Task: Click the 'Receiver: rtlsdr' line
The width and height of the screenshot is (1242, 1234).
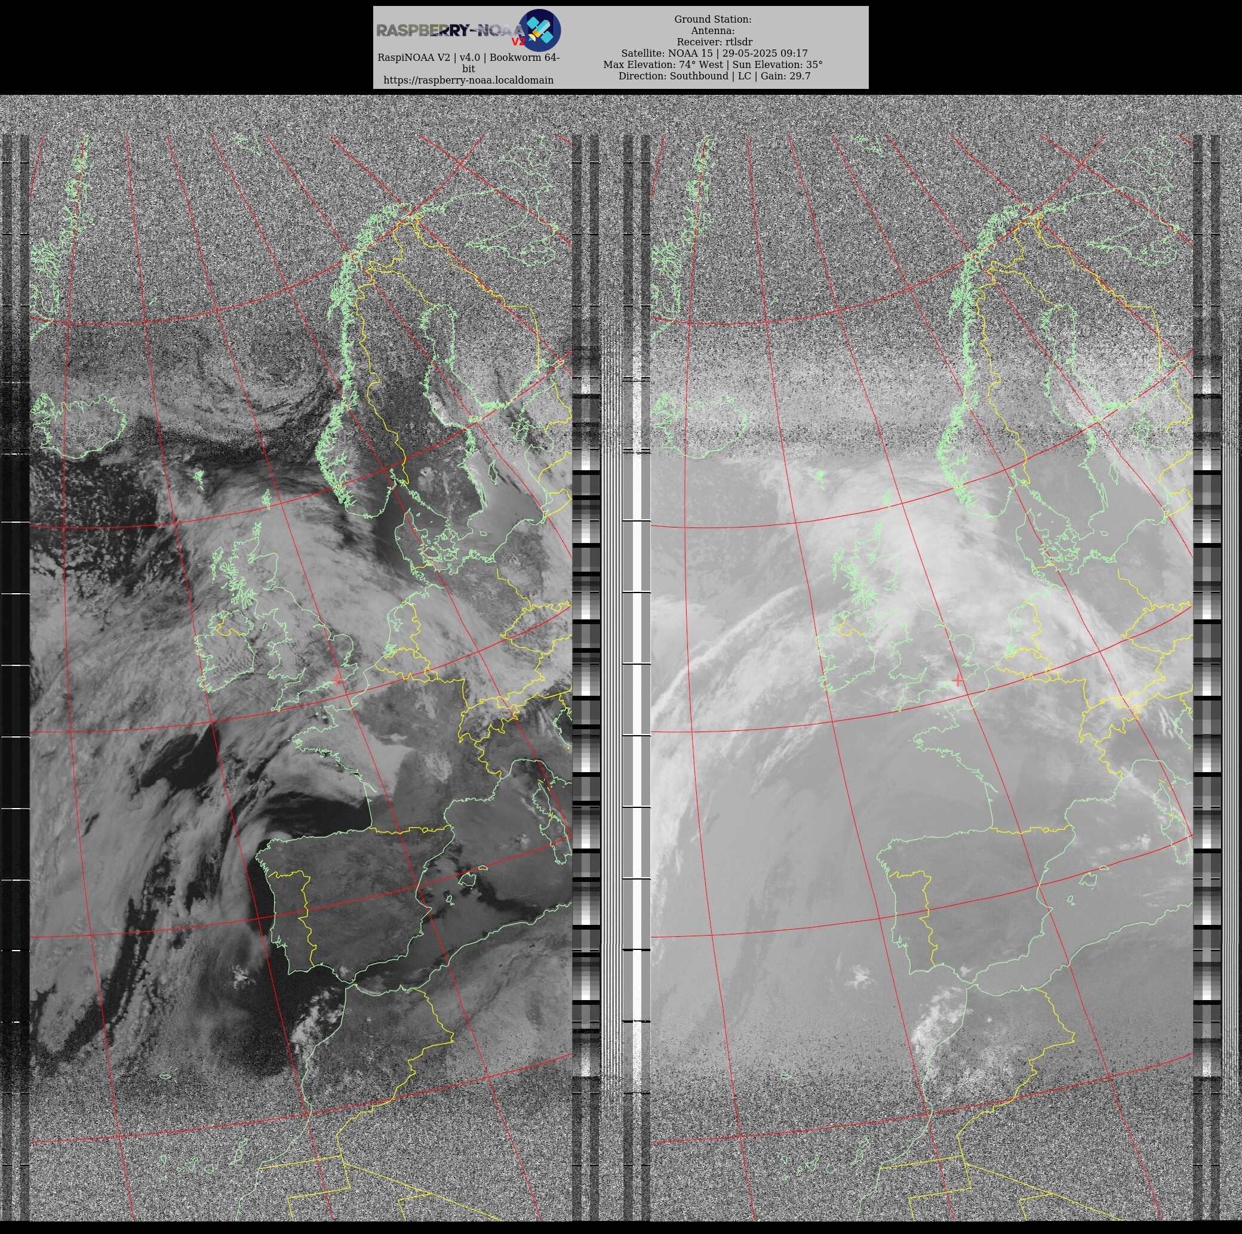Action: (712, 42)
